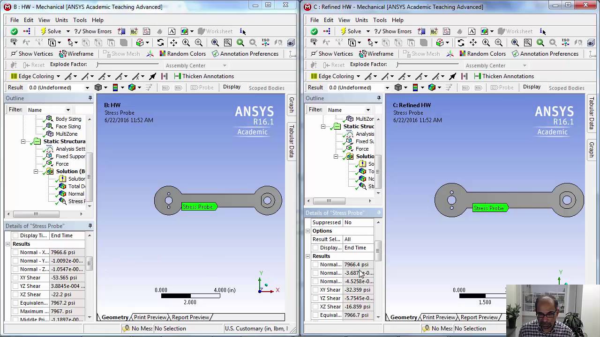600x337 pixels.
Task: Click Random Colors in B: HW window
Action: (x=182, y=54)
